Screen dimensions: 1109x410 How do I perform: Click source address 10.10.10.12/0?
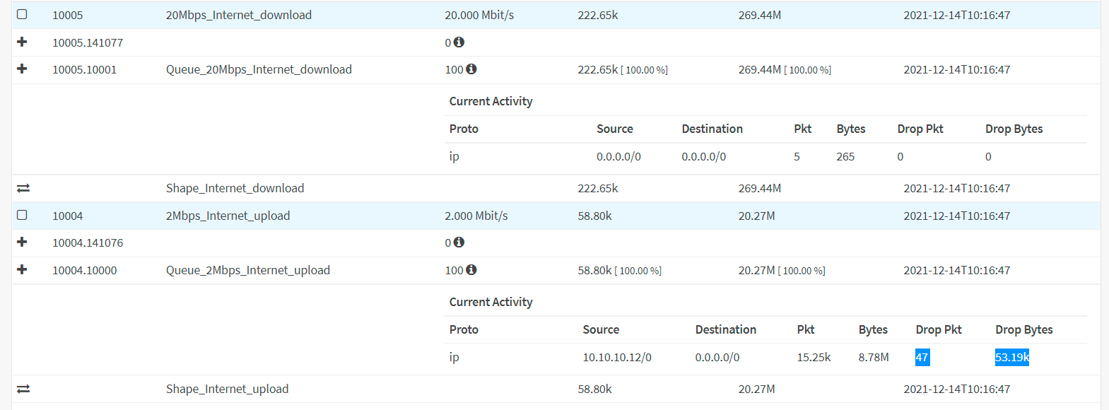pyautogui.click(x=616, y=358)
